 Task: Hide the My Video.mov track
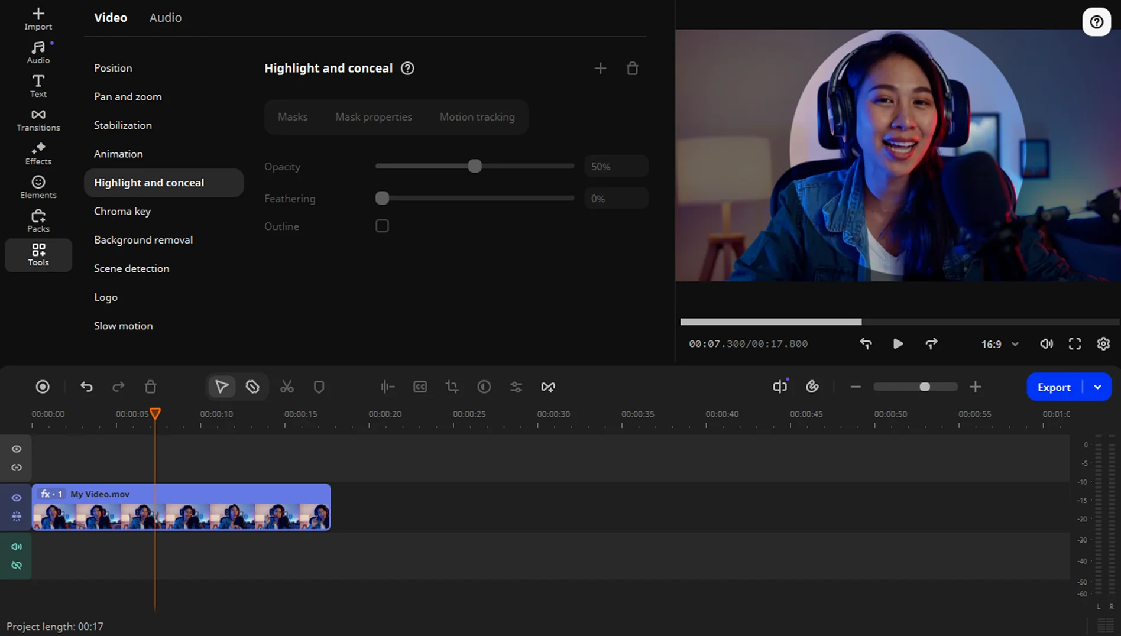click(x=17, y=498)
